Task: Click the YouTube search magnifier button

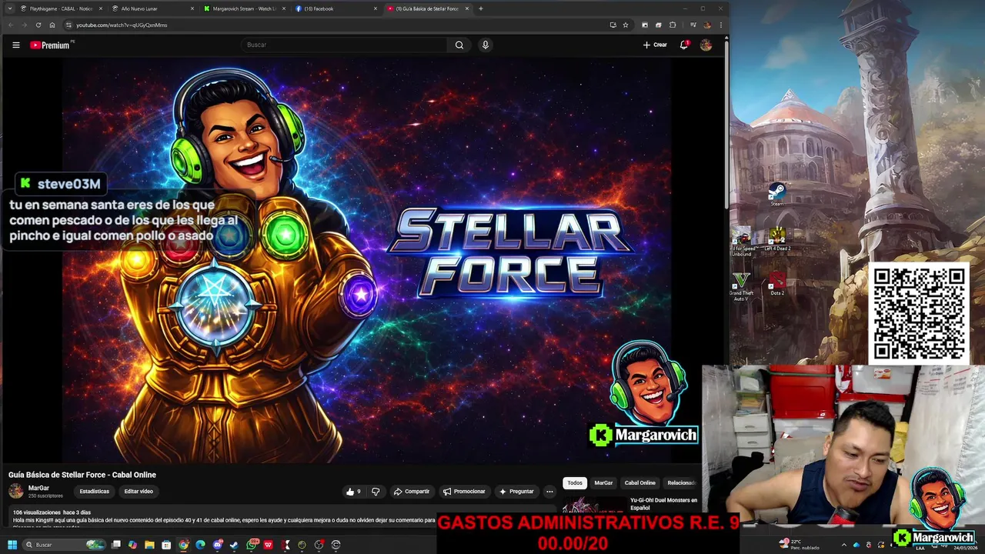Action: (x=459, y=45)
